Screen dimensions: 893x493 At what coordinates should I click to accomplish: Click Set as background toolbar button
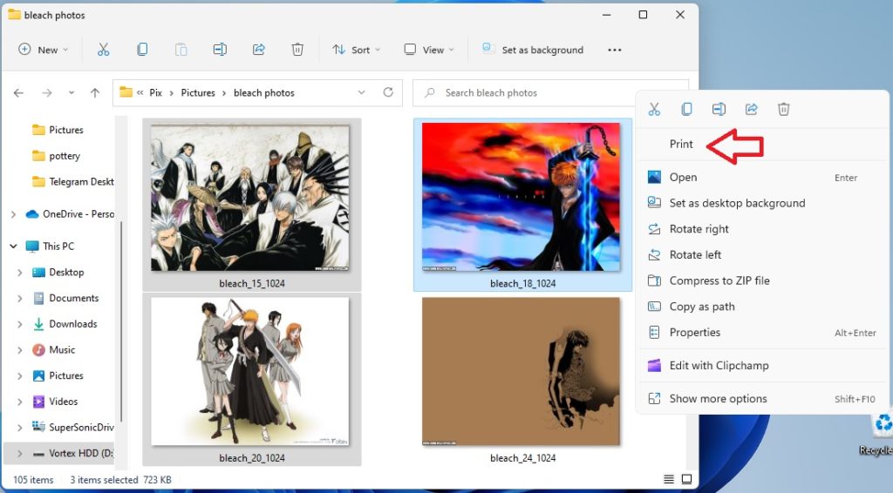(533, 50)
